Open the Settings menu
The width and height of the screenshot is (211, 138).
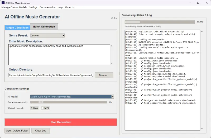(33, 7)
